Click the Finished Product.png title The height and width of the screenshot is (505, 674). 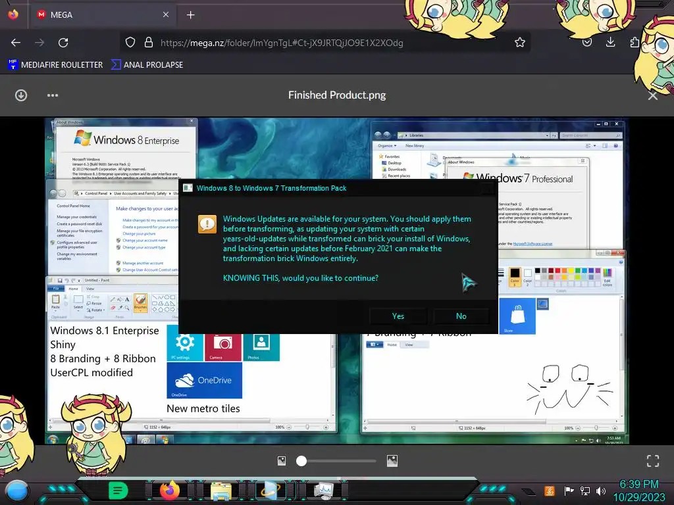(x=337, y=95)
